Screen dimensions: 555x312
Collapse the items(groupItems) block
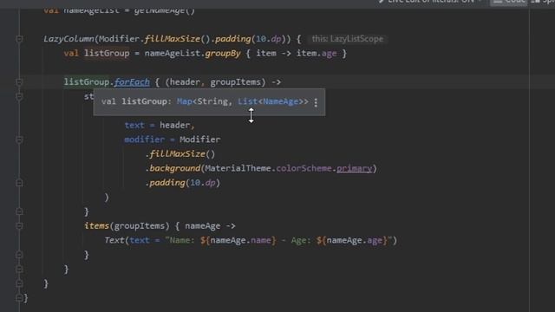[19, 226]
